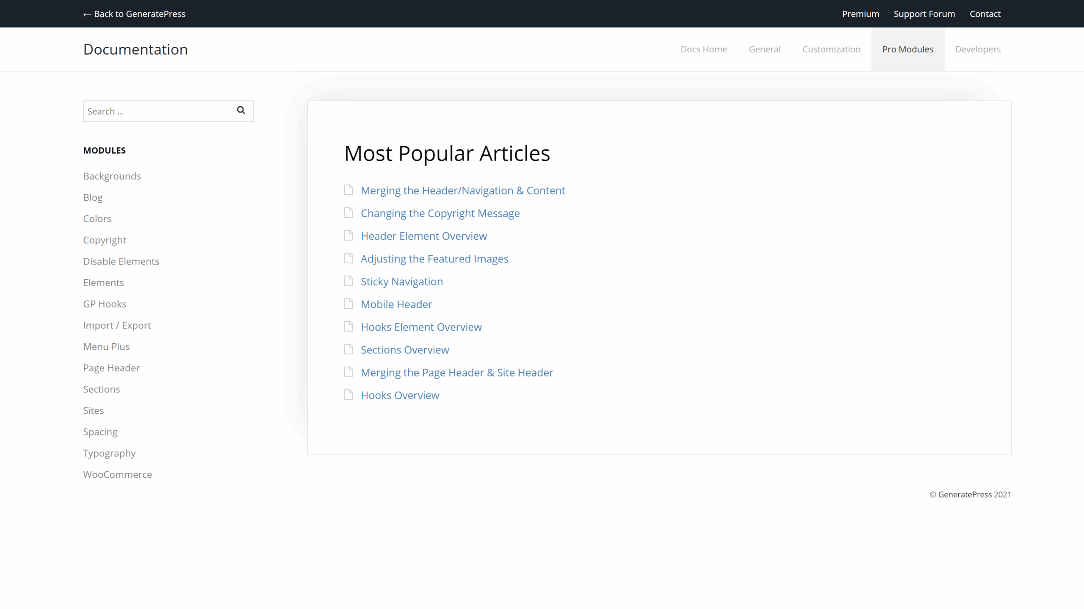The image size is (1084, 609).
Task: Open Sticky Navigation article
Action: [402, 282]
